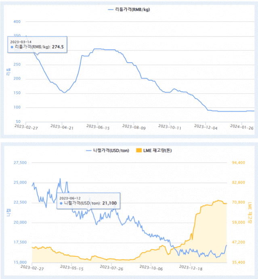Toggle the LME 재고량(톤) legend item
The image size is (258, 279).
coord(154,150)
